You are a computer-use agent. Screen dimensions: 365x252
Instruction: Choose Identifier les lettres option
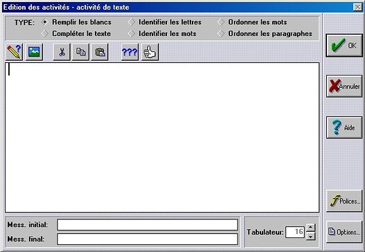(165, 22)
